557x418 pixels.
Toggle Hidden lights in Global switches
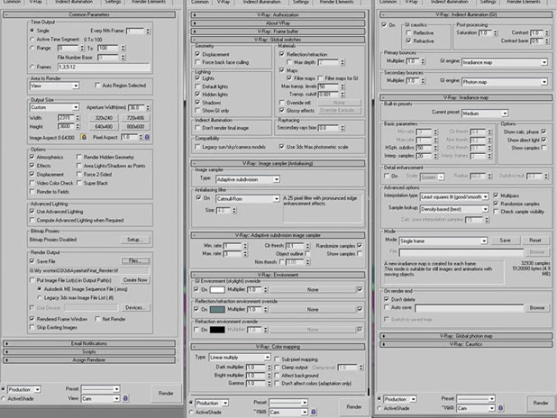pyautogui.click(x=197, y=95)
